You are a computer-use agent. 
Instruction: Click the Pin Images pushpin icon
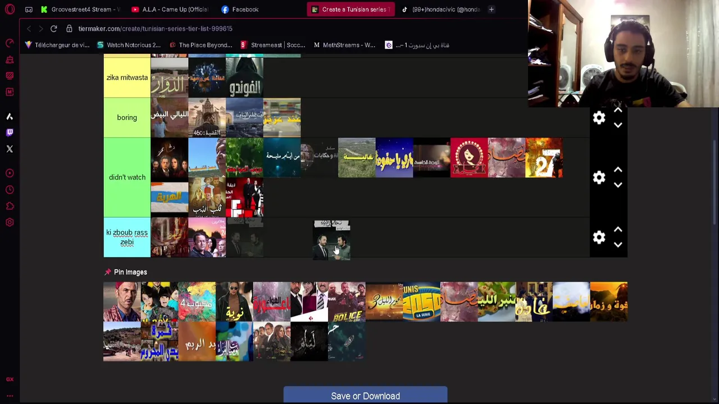(x=107, y=272)
